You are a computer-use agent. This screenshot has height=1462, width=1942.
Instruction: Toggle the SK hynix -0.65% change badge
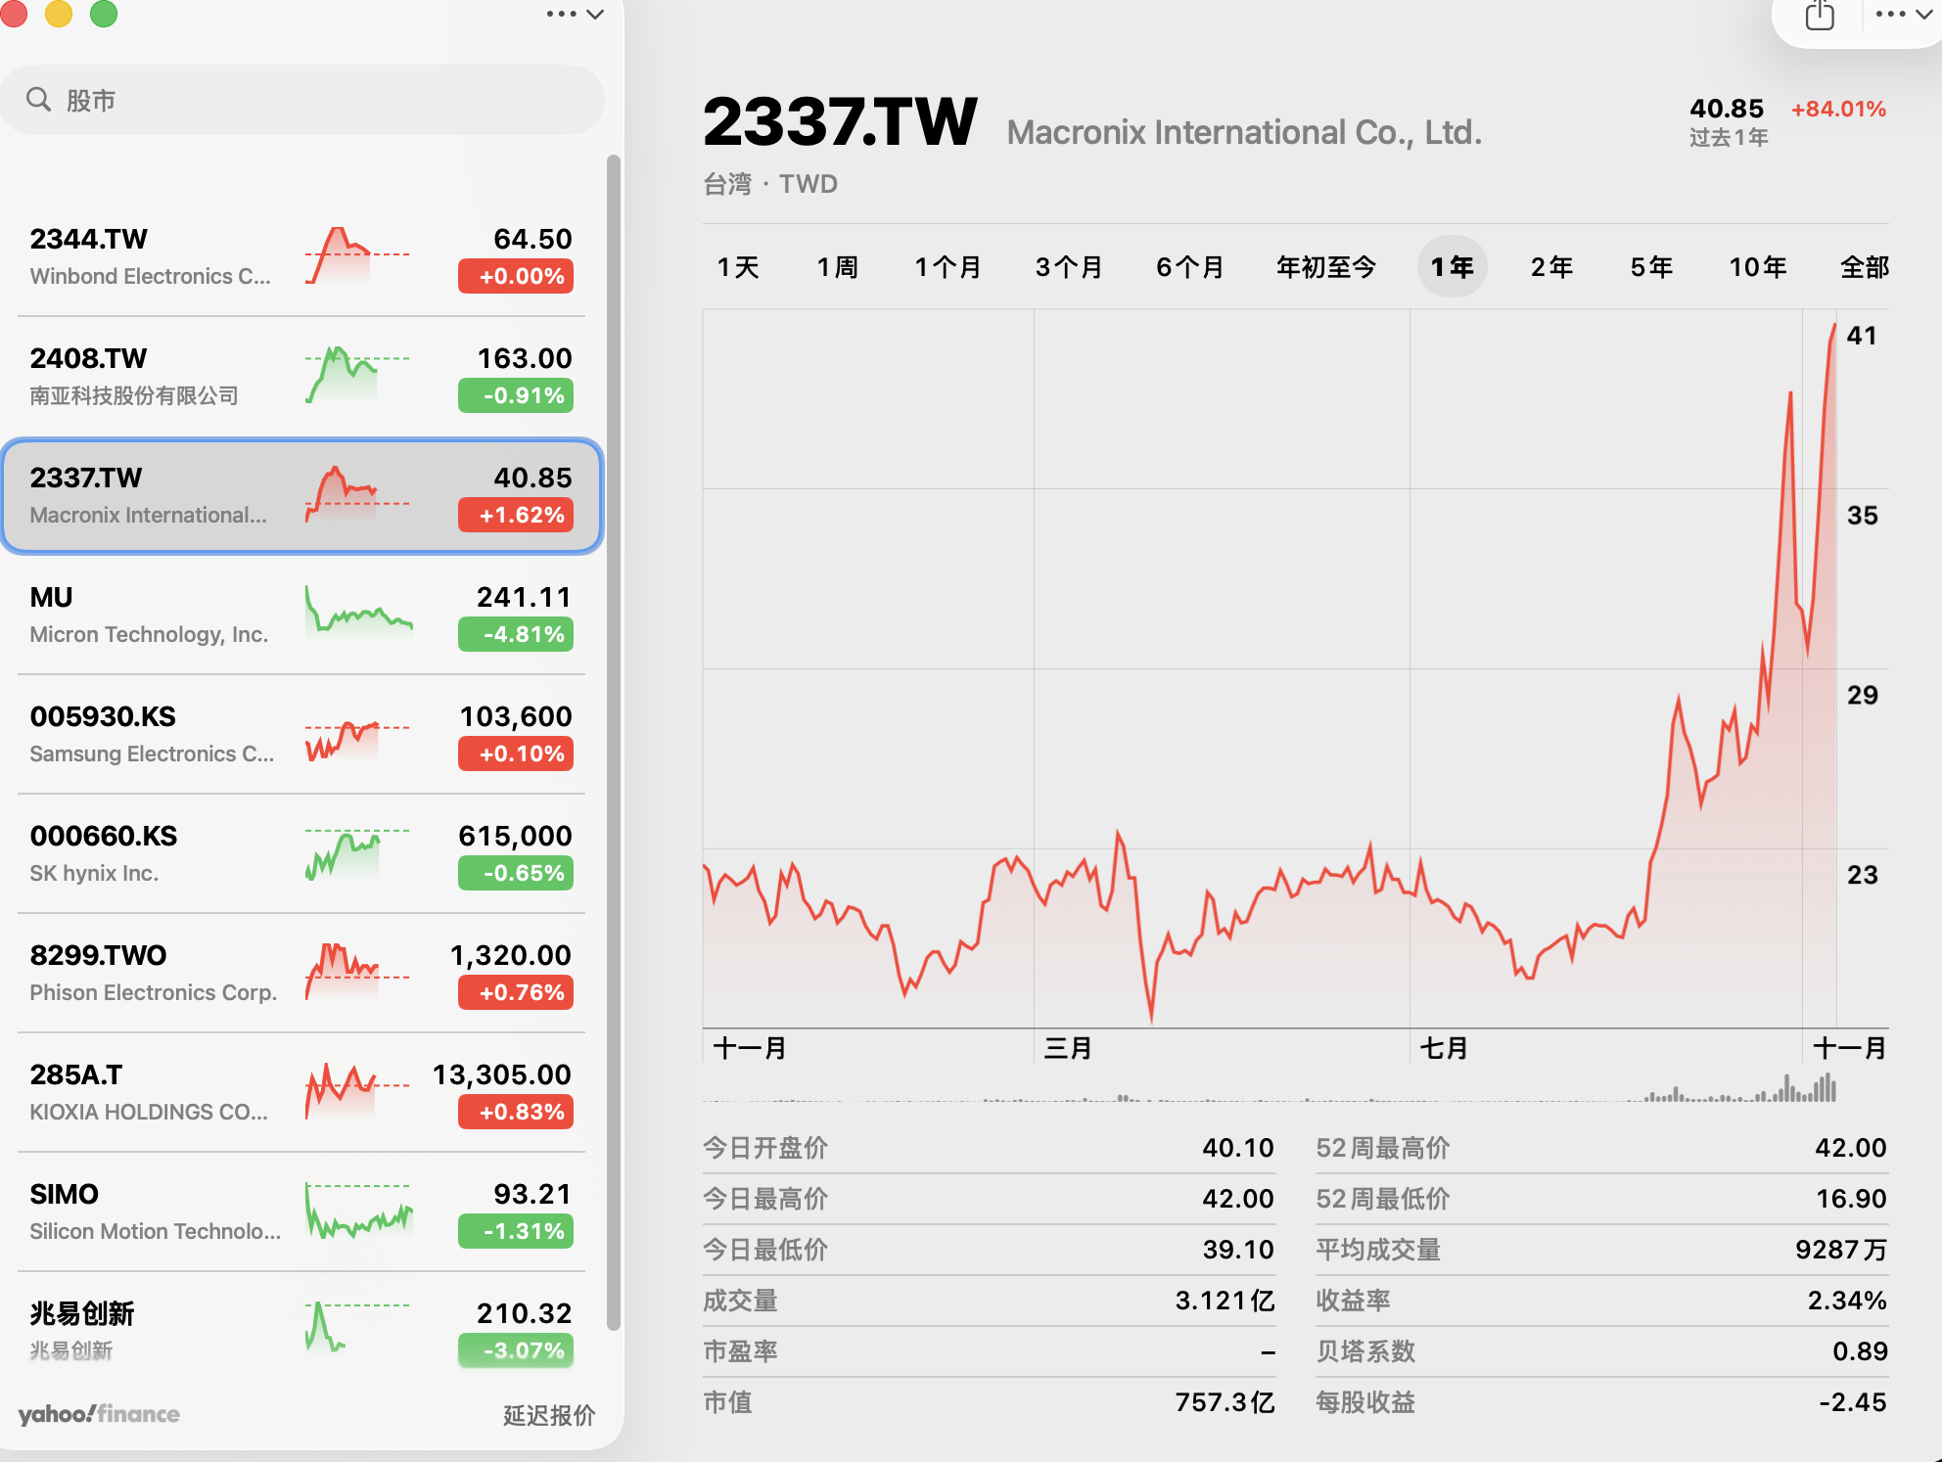pyautogui.click(x=516, y=873)
